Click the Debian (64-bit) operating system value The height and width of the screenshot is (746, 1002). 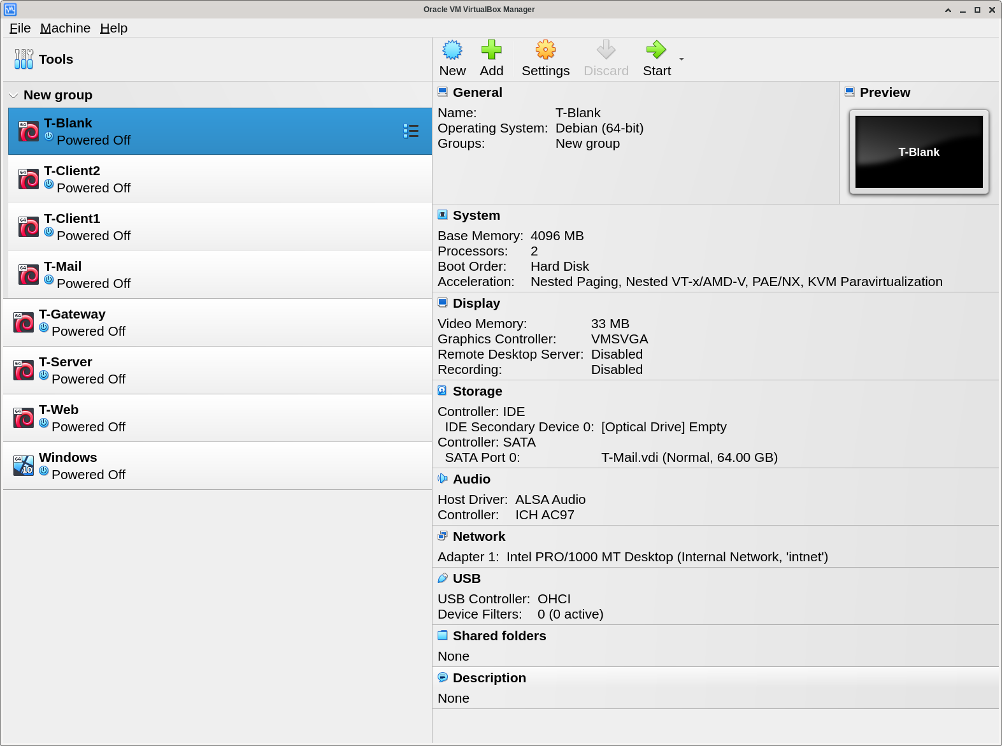[599, 128]
